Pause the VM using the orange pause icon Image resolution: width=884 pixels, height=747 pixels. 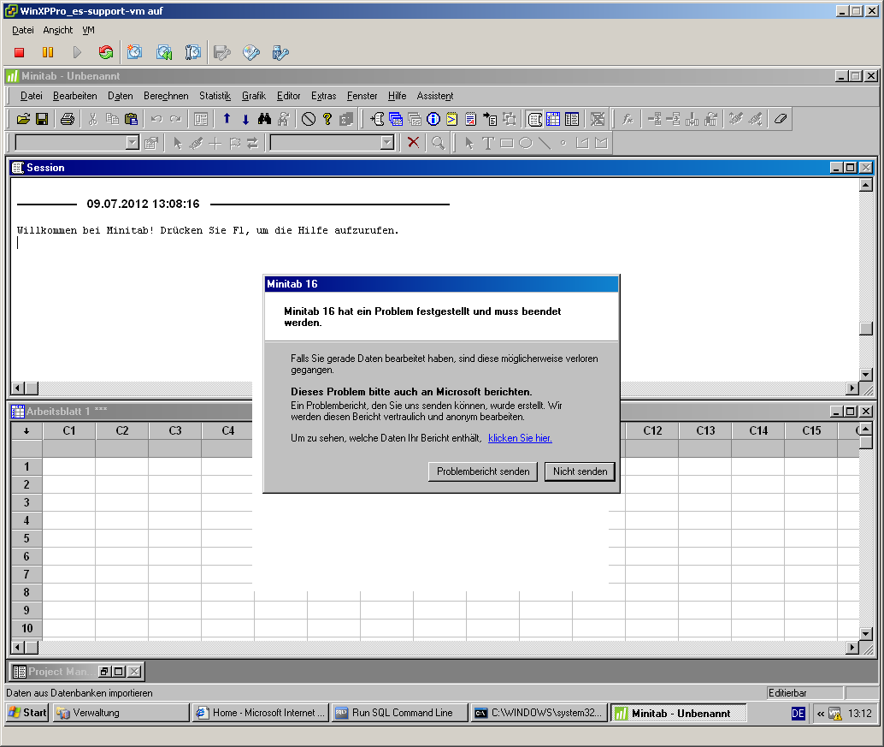pyautogui.click(x=48, y=52)
